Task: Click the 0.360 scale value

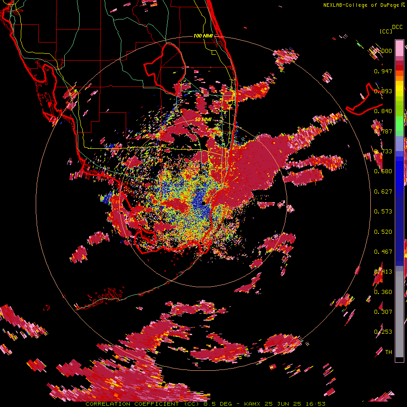Action: [x=383, y=292]
